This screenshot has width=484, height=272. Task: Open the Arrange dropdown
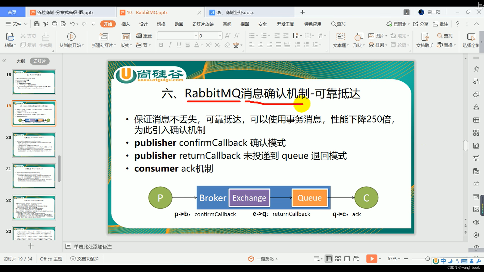[378, 45]
